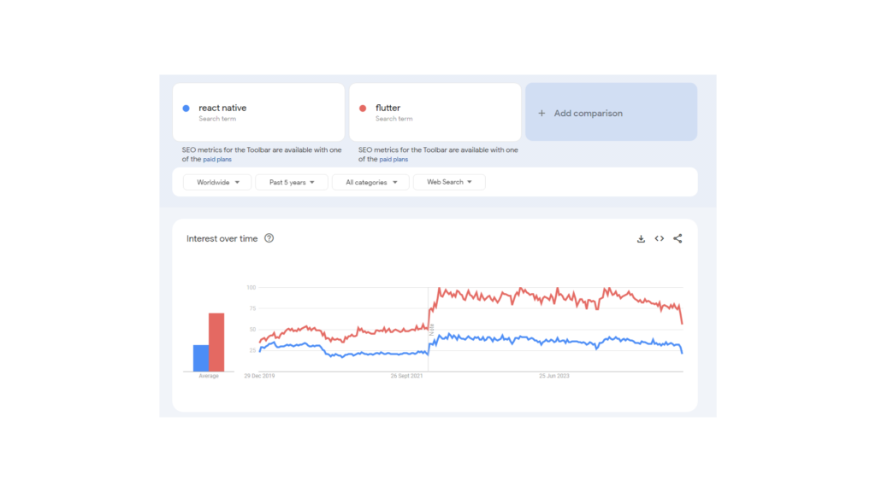Screen dimensions: 876x492
Task: Click the 75 y-axis label
Action: (x=252, y=308)
